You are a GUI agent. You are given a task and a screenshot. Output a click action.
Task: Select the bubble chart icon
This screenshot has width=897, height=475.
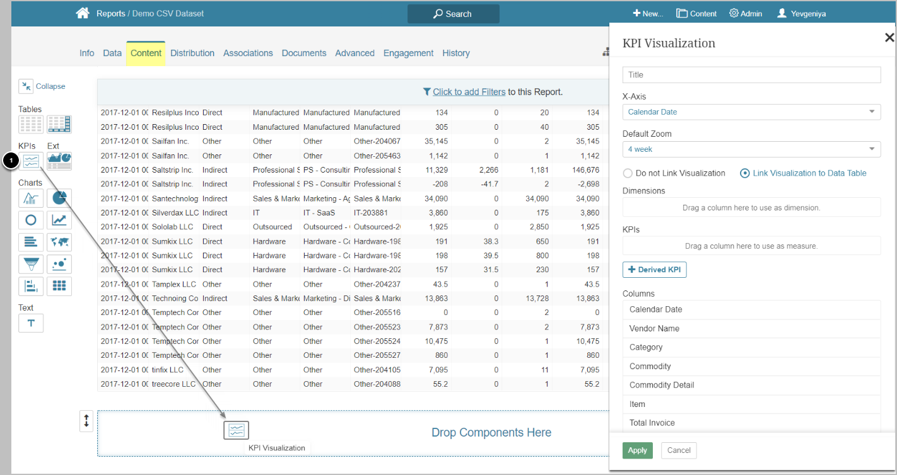coord(59,264)
